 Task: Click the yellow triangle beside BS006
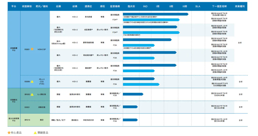[x=32, y=82]
